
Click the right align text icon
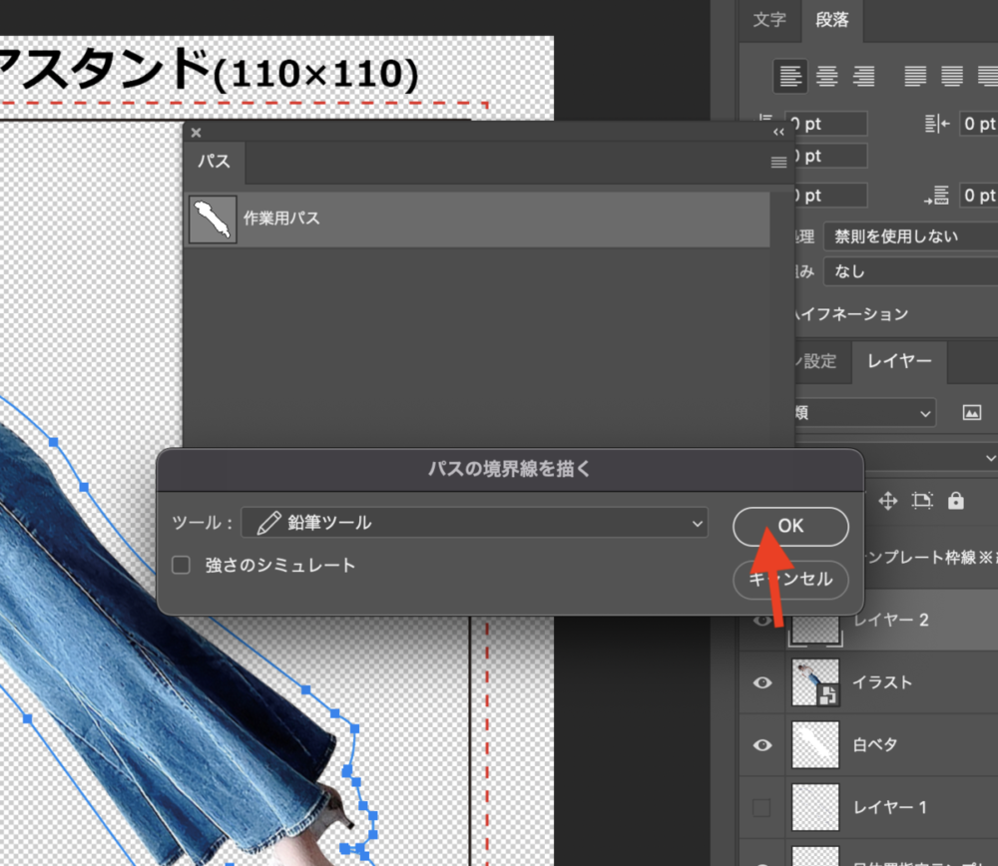(864, 76)
